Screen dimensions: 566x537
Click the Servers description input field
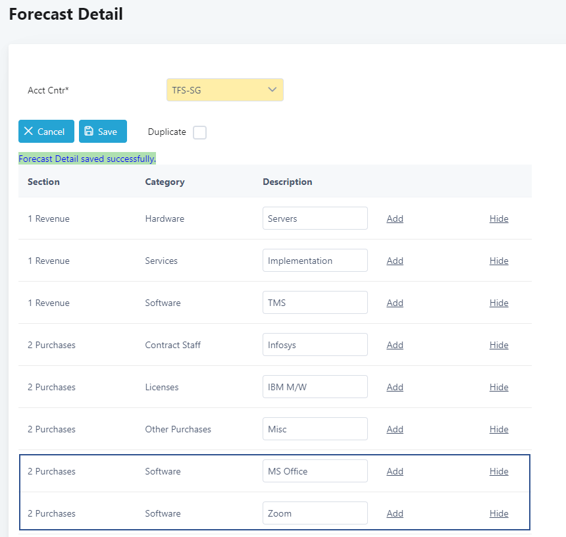[x=315, y=218]
